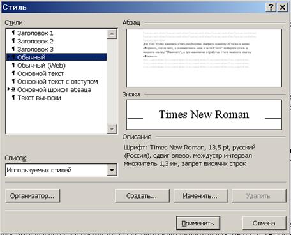
Task: Apply style with Применить button
Action: click(198, 223)
